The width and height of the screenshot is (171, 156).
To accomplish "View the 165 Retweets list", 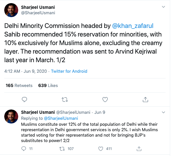I will (19, 85).
